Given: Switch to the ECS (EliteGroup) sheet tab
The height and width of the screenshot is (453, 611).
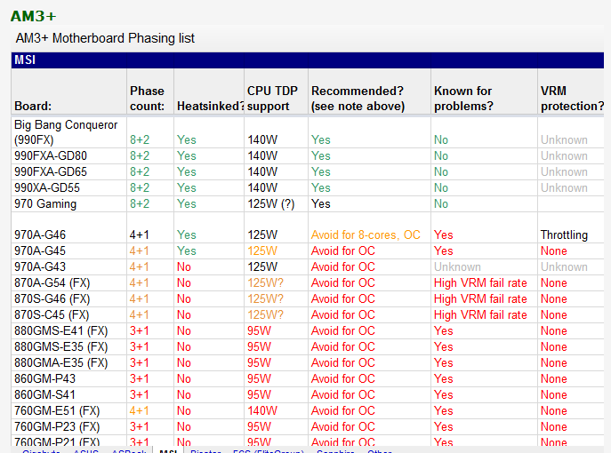Looking at the screenshot, I should [x=268, y=451].
